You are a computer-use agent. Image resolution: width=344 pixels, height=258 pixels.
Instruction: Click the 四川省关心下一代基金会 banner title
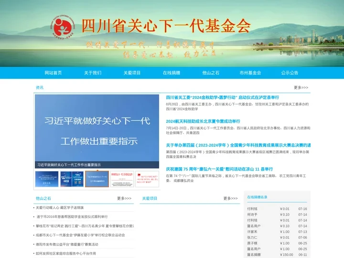coord(166,26)
